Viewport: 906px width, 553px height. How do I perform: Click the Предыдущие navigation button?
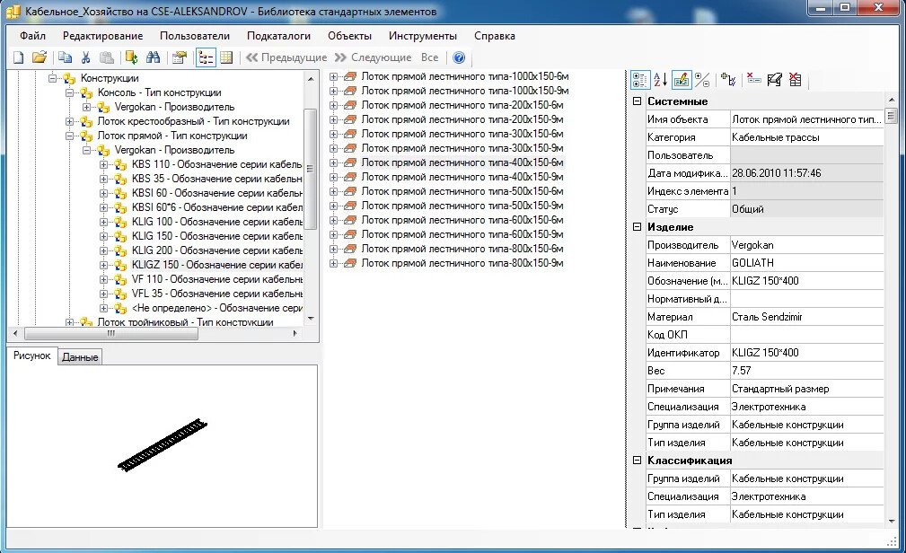[286, 57]
